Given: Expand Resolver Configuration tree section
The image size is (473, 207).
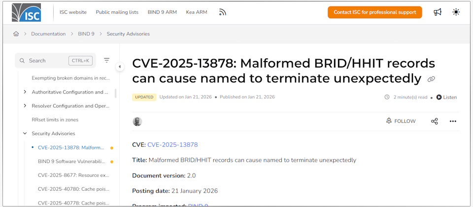Looking at the screenshot, I should point(25,106).
